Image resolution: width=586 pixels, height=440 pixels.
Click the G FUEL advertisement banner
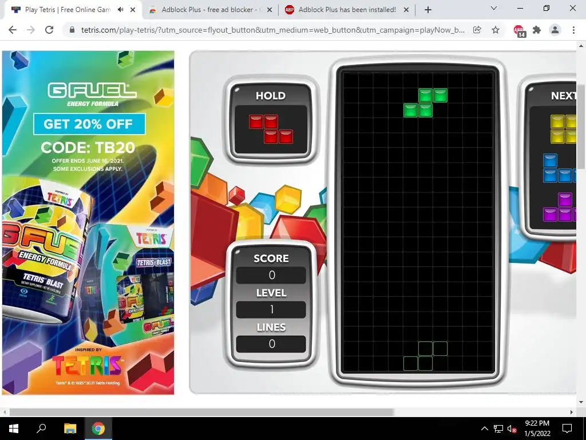coord(88,223)
